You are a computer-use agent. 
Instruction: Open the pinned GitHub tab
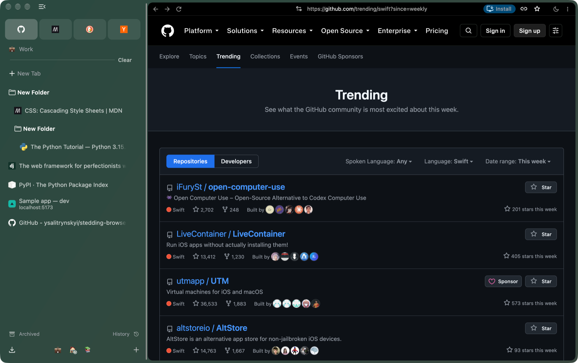click(21, 29)
